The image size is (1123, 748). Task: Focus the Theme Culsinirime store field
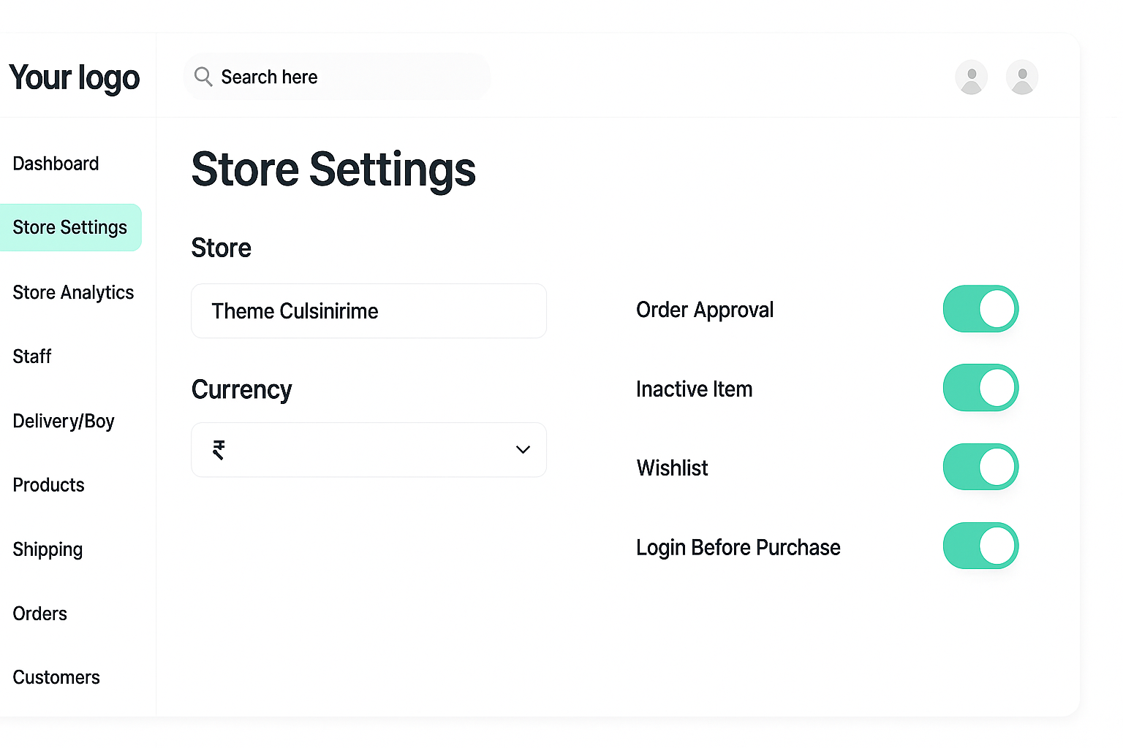(x=368, y=311)
